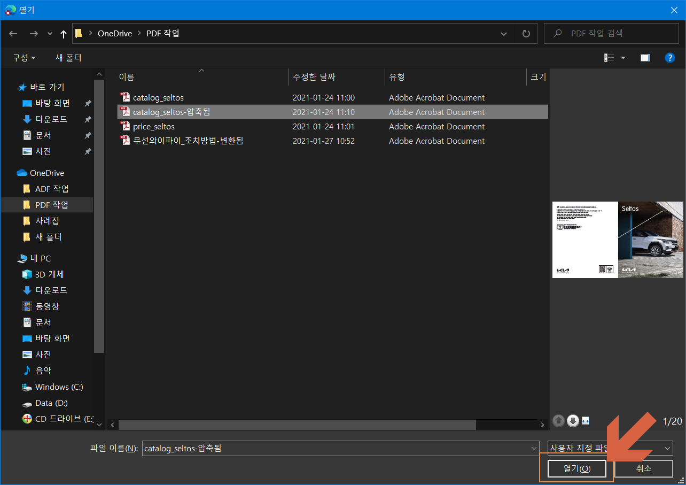Sort by 크기 column header

[x=537, y=77]
